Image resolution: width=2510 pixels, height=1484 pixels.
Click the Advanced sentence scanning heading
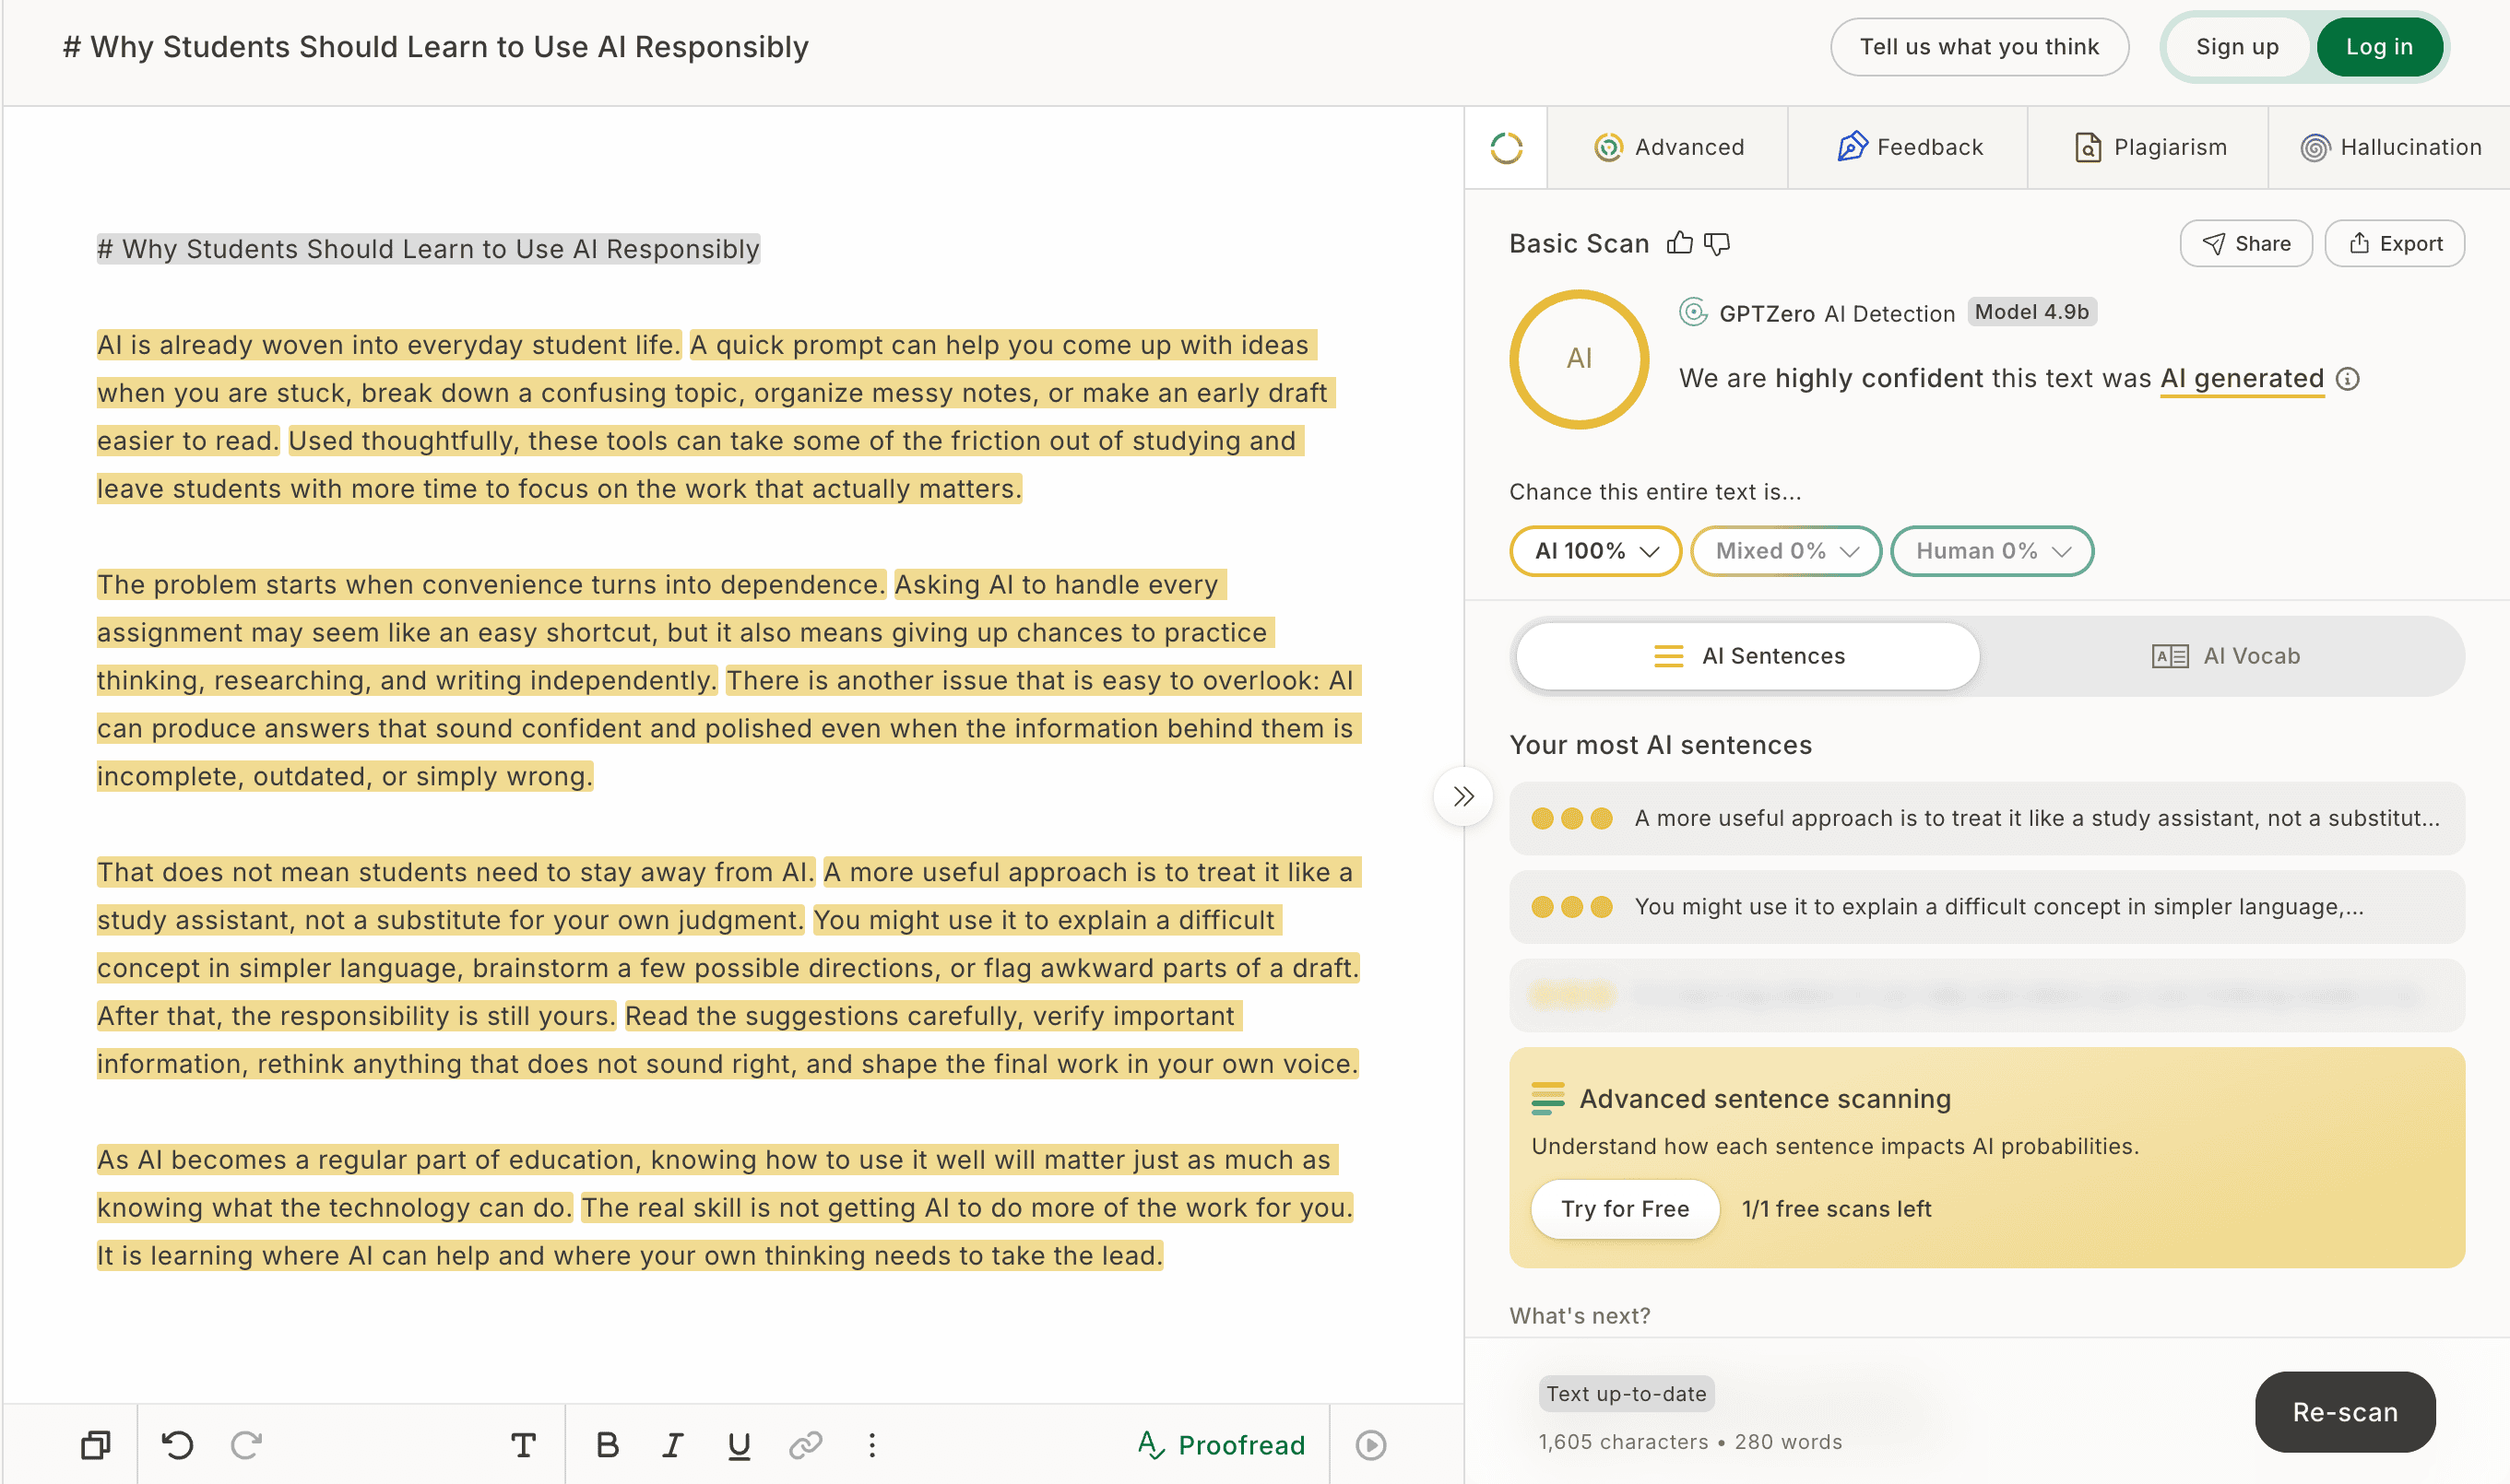1765,1098
